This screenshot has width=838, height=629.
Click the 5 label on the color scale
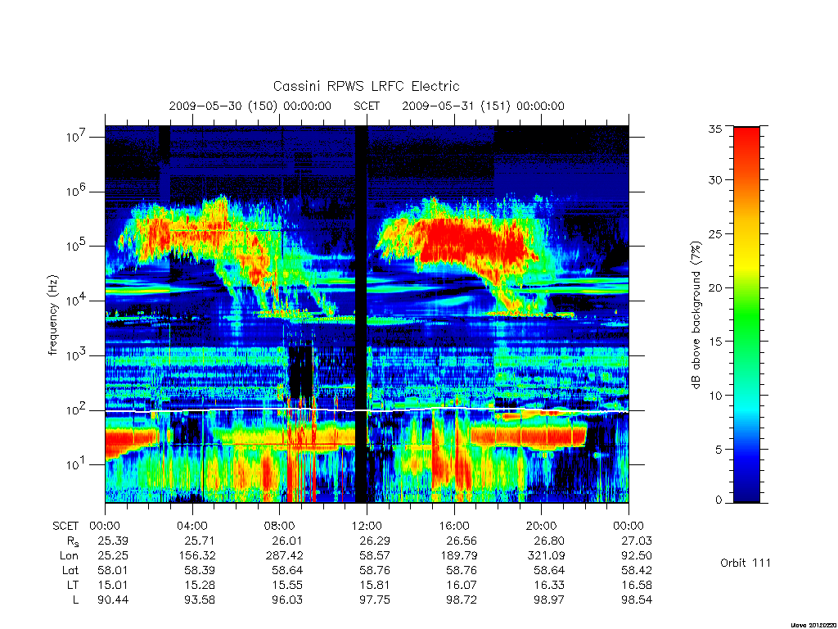(x=719, y=450)
